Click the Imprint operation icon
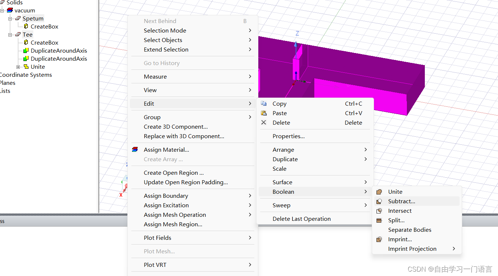 pyautogui.click(x=379, y=239)
